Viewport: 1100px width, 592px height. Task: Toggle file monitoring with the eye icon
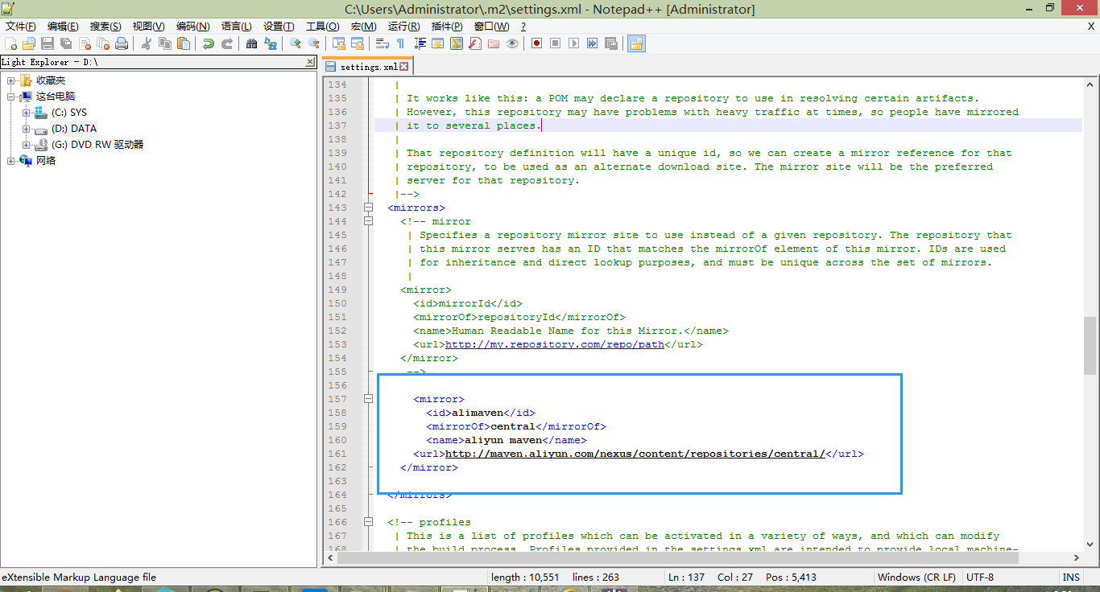coord(512,43)
